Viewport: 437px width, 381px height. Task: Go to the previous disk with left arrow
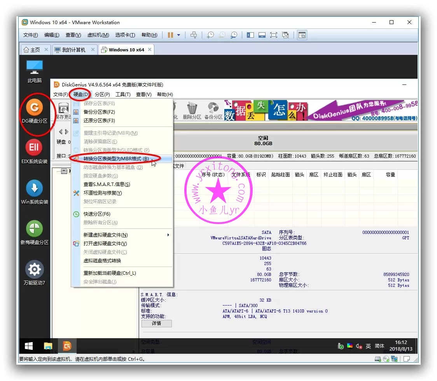[x=61, y=132]
